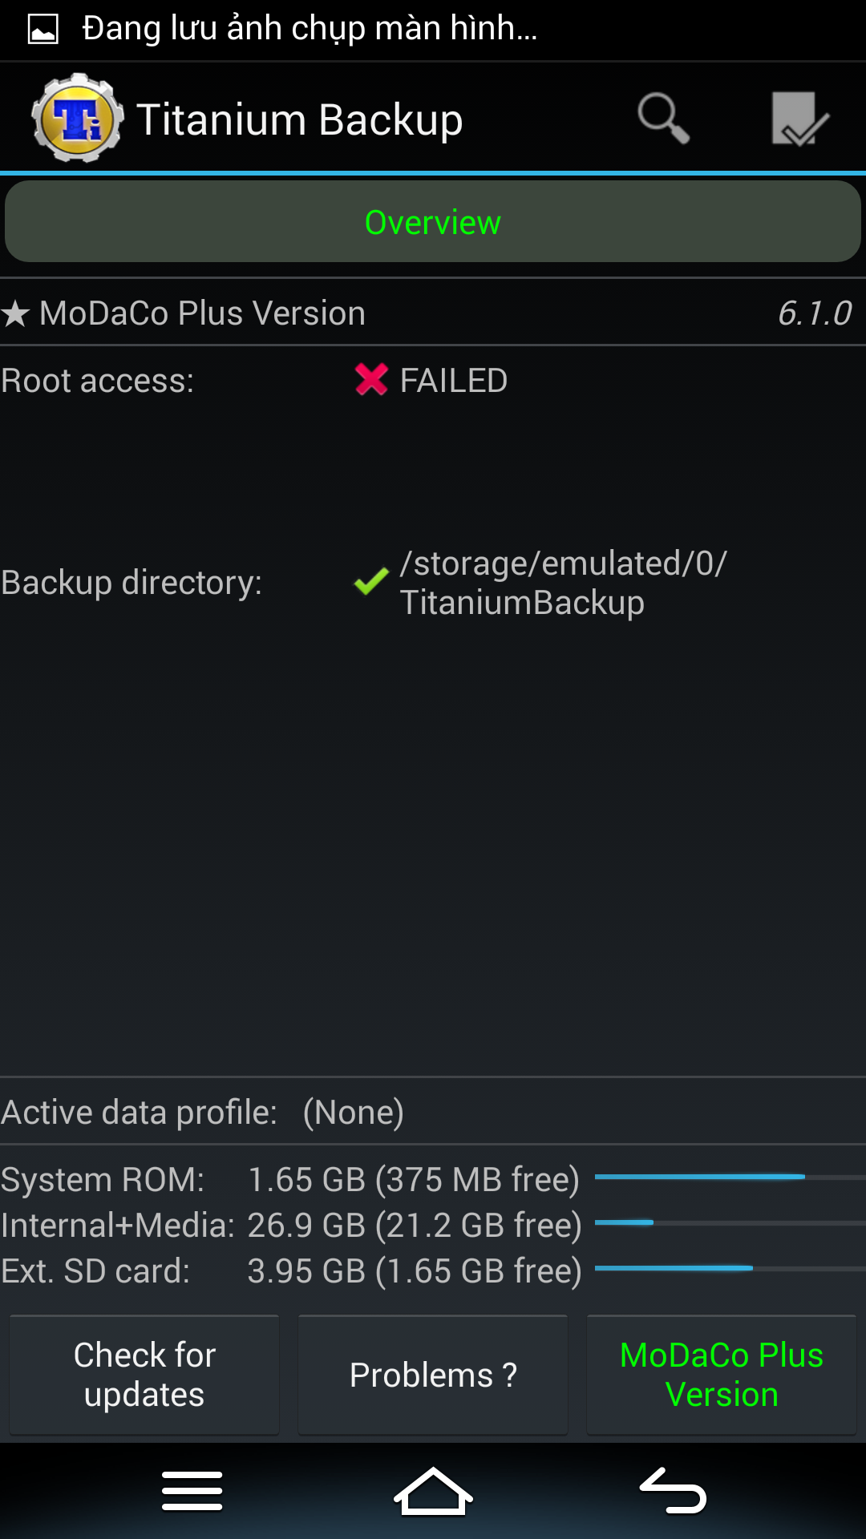This screenshot has width=866, height=1539.
Task: Tap the backup directory path text
Action: (563, 583)
